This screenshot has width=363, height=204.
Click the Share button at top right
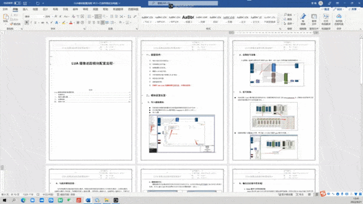353,9
